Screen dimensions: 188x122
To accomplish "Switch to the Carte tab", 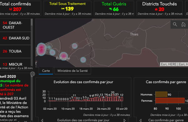I will [x=46, y=71].
